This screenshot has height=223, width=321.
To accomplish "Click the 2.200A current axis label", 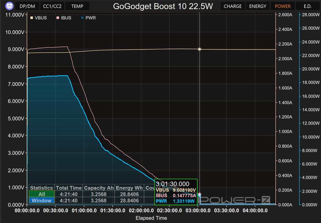I will coord(285,44).
